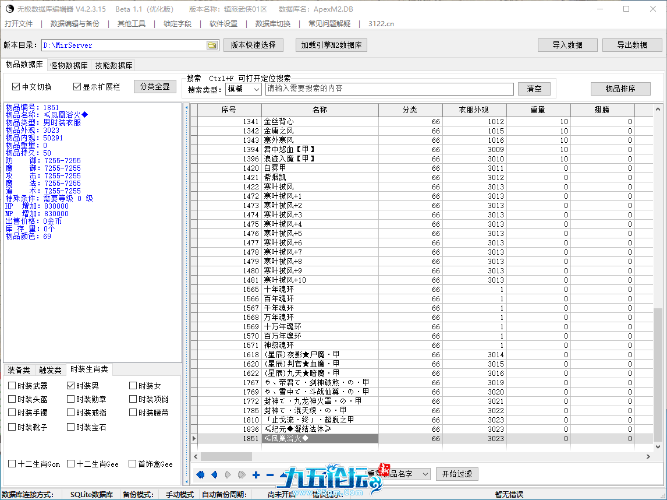Enable the 时装武器 checkbox
667x500 pixels.
click(12, 386)
